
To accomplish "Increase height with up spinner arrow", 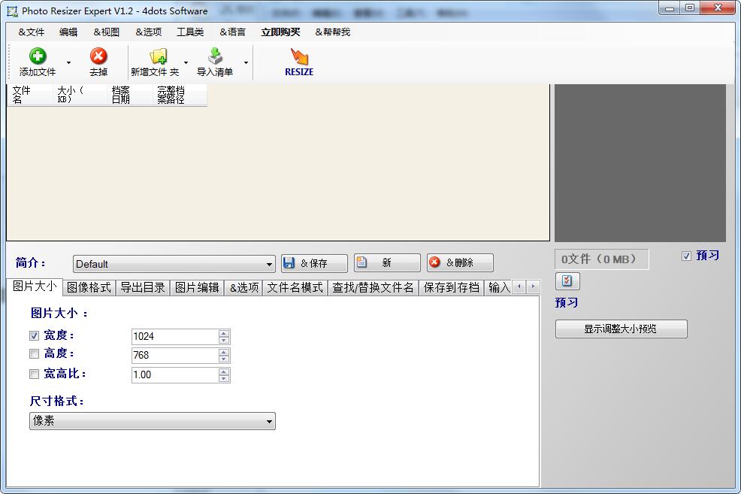I will pos(224,352).
